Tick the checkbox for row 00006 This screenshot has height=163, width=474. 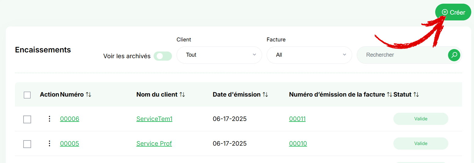tap(27, 119)
